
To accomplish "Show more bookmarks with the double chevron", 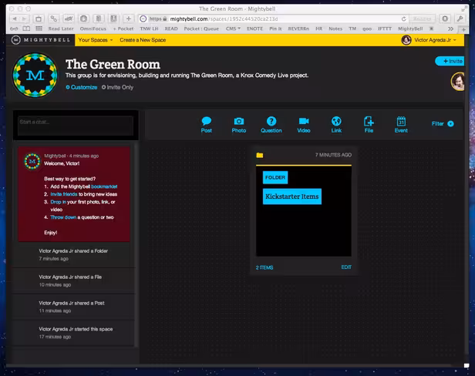I will pos(450,29).
